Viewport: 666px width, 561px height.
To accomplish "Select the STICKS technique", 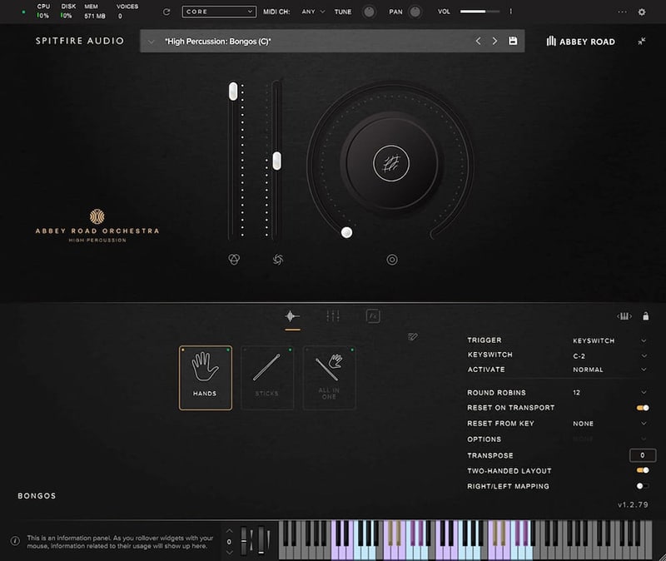I will click(267, 378).
